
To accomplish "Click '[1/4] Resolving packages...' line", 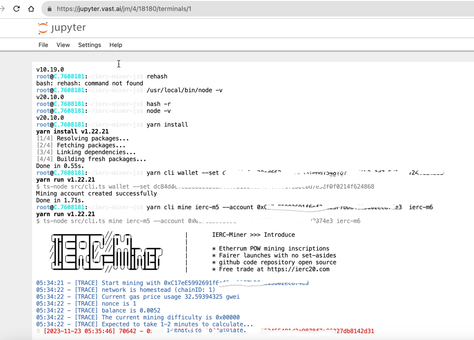I will 83,138.
